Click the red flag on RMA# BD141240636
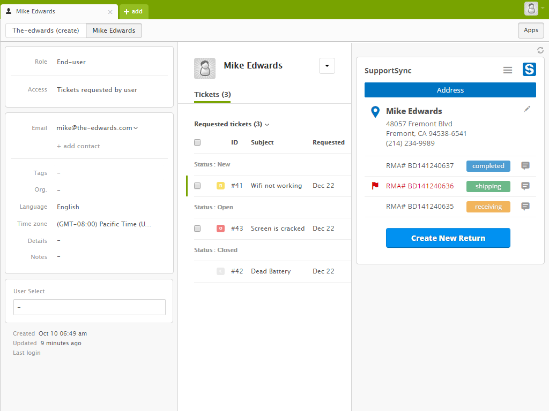 pos(375,186)
